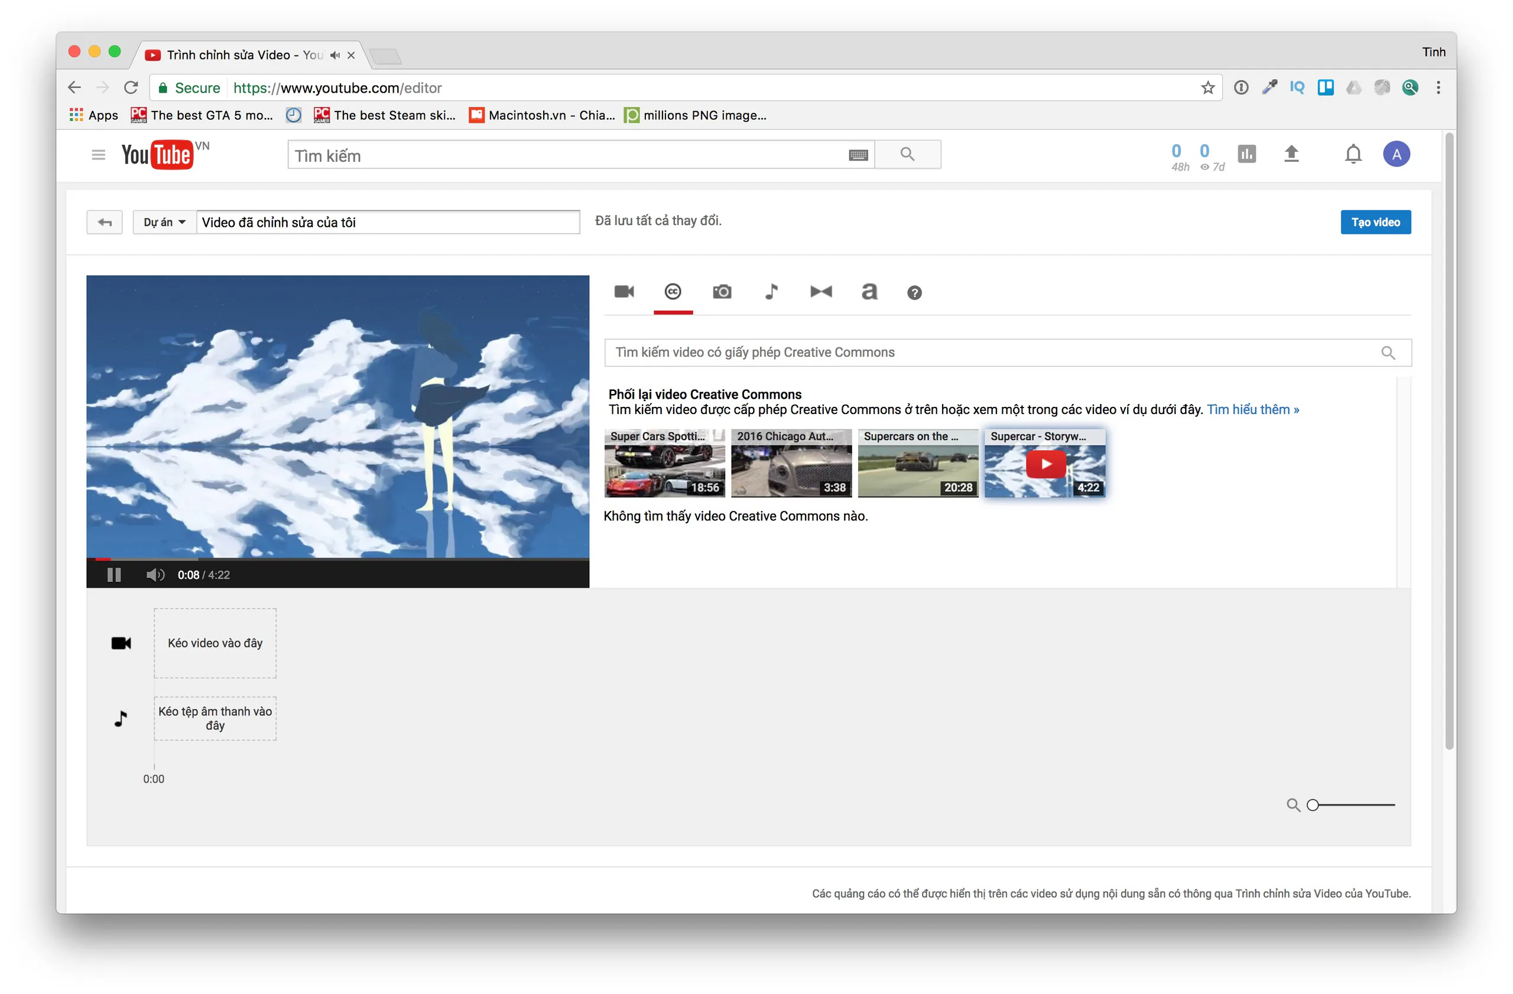Screen dimensions: 1513x994
Task: Click the Kéo tệp âm thanh drop zone
Action: (x=215, y=719)
